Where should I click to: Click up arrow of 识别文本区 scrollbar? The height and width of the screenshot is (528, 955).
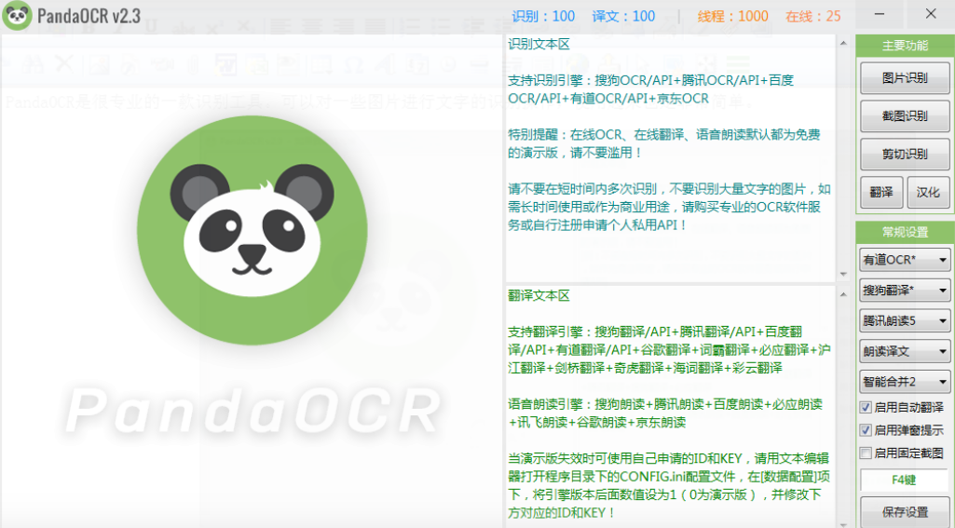click(x=843, y=43)
